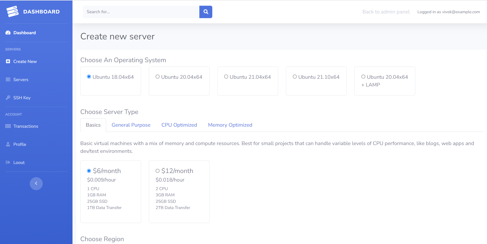The width and height of the screenshot is (487, 244).
Task: Switch to the General Purpose tab
Action: click(131, 125)
